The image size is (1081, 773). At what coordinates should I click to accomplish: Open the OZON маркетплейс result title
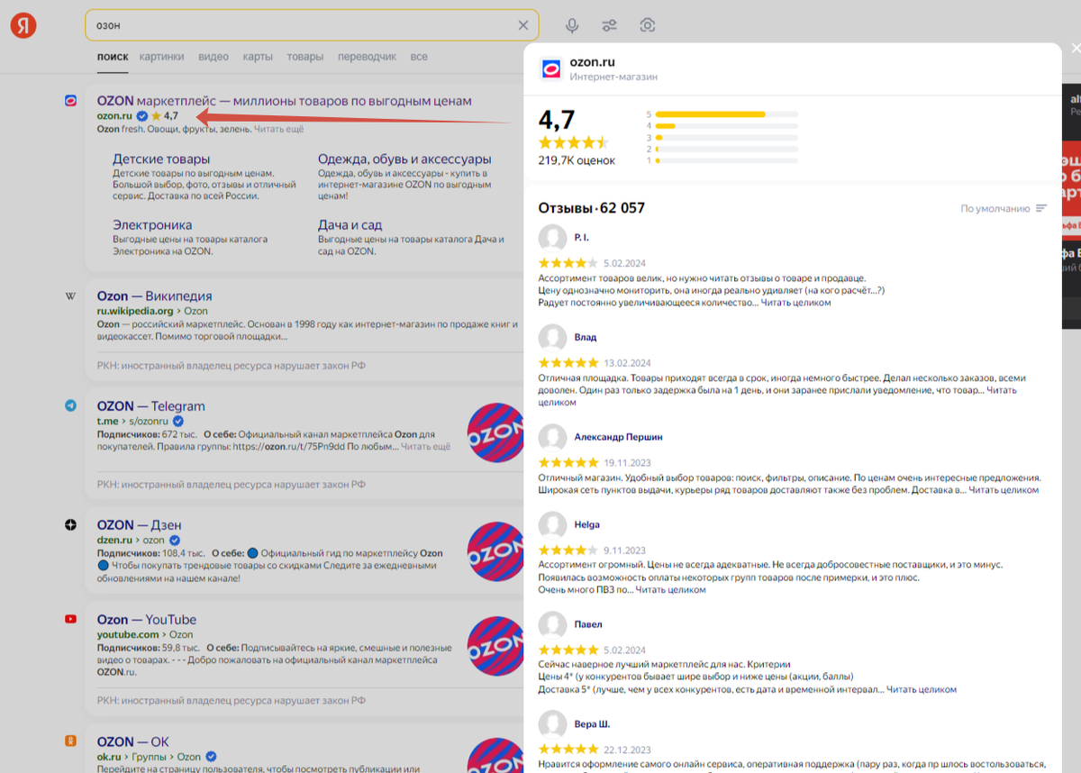tap(285, 101)
